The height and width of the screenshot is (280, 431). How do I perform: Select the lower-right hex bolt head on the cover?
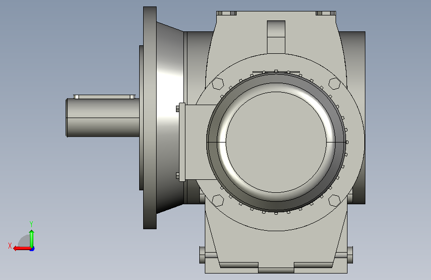coord(335,200)
